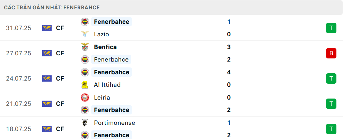This screenshot has height=139, width=343.
Task: Click the Benfica eagle crest icon
Action: click(85, 47)
